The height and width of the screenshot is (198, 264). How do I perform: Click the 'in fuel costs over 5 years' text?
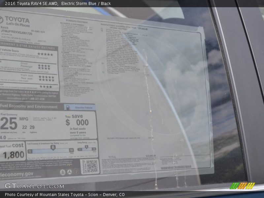tap(78, 131)
